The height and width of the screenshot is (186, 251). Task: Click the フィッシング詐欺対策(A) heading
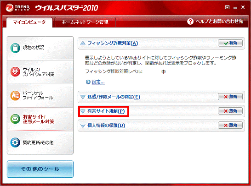tap(113, 43)
